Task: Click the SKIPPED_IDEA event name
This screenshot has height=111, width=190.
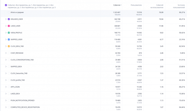Action: (16, 67)
